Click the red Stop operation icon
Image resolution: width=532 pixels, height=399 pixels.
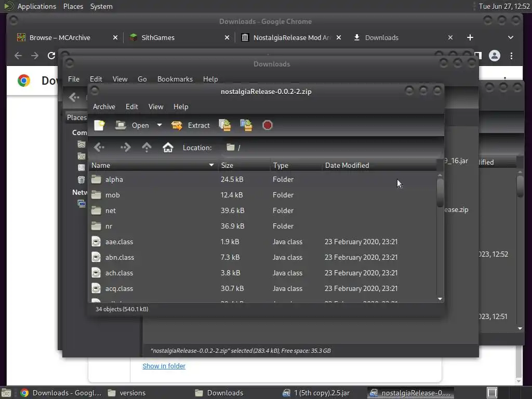[268, 125]
